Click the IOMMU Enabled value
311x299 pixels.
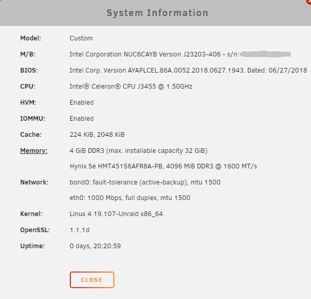click(x=82, y=119)
